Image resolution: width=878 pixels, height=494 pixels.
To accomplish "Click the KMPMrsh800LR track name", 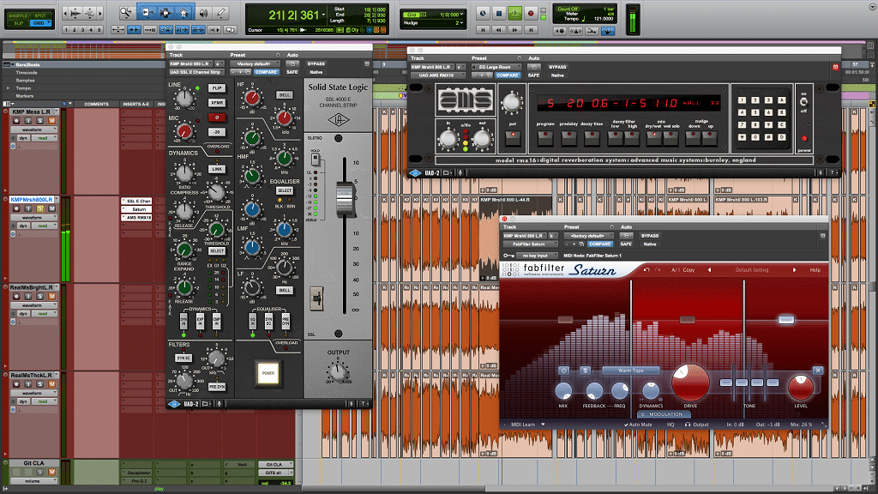I will tap(32, 199).
